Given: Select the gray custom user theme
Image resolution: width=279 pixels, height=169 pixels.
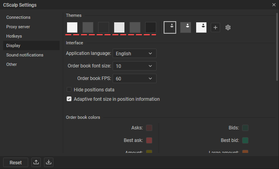Looking at the screenshot, I should tap(186, 27).
